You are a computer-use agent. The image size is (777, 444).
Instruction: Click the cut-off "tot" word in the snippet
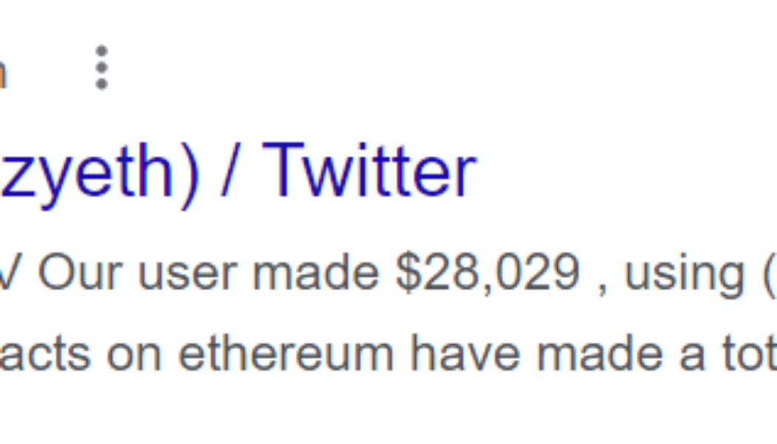pos(753,354)
